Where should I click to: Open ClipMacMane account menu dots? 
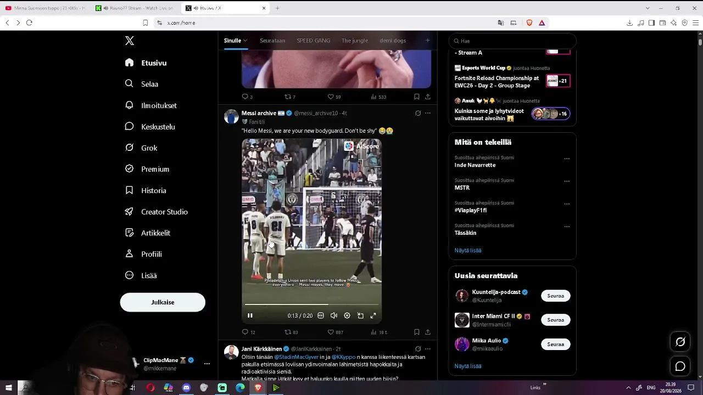[x=207, y=364]
